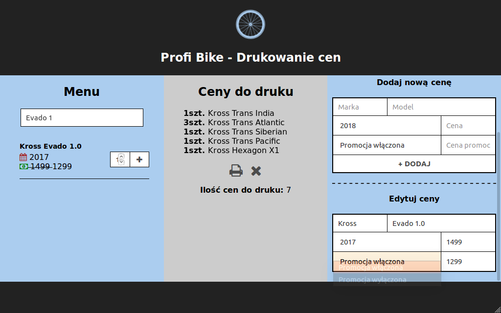Click the Kross Evado 1.0 result title
Image resolution: width=501 pixels, height=313 pixels.
pyautogui.click(x=50, y=146)
